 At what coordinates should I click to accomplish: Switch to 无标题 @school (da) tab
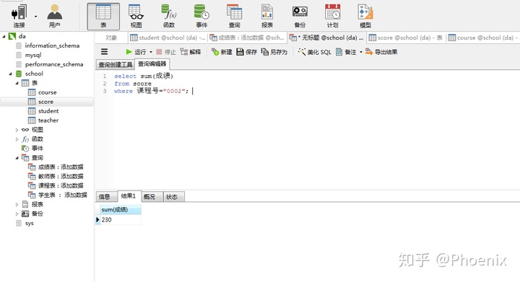(326, 38)
